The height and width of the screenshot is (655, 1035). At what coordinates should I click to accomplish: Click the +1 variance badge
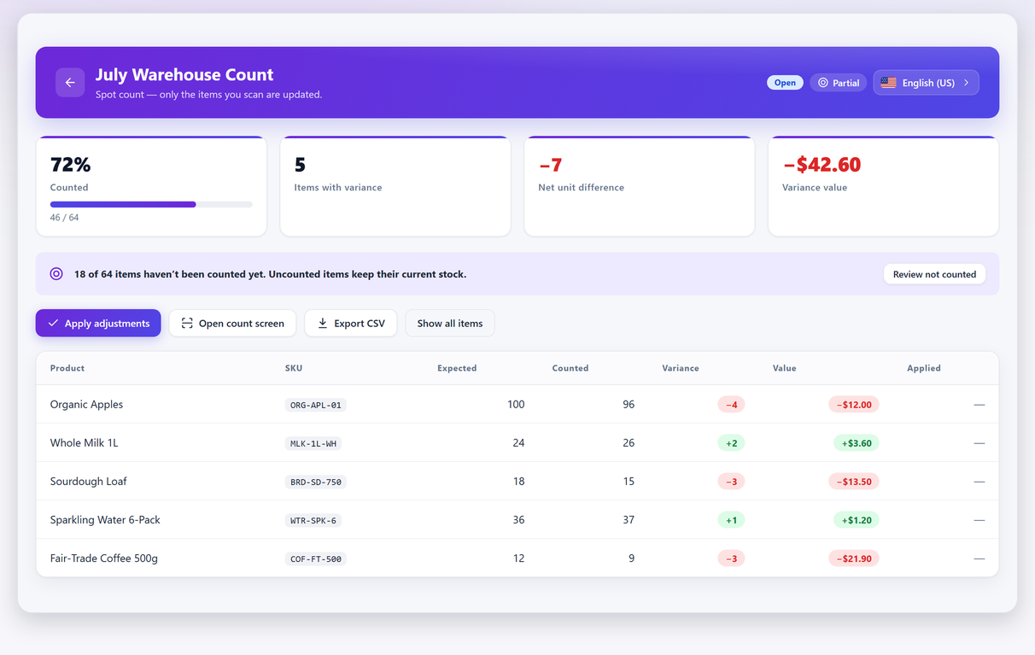[731, 520]
